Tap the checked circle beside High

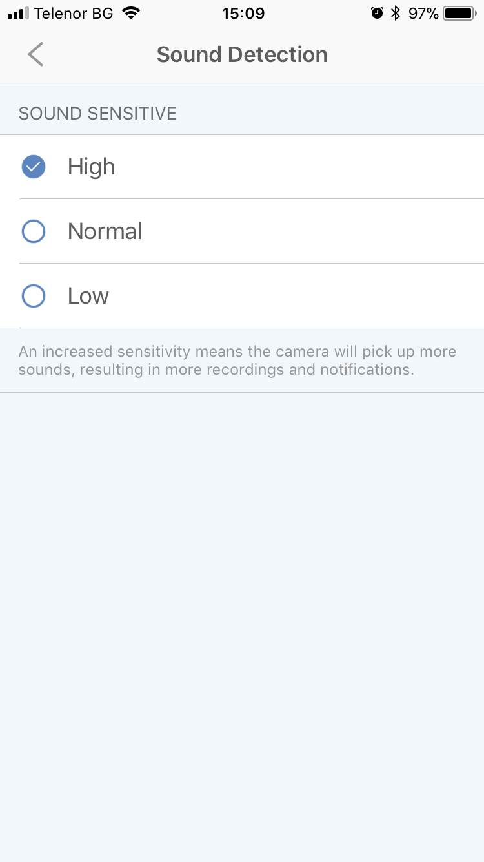[x=34, y=167]
